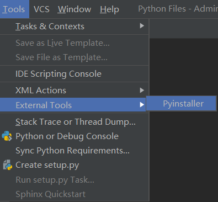Image resolution: width=218 pixels, height=202 pixels.
Task: Open the Window menu
Action: click(75, 9)
